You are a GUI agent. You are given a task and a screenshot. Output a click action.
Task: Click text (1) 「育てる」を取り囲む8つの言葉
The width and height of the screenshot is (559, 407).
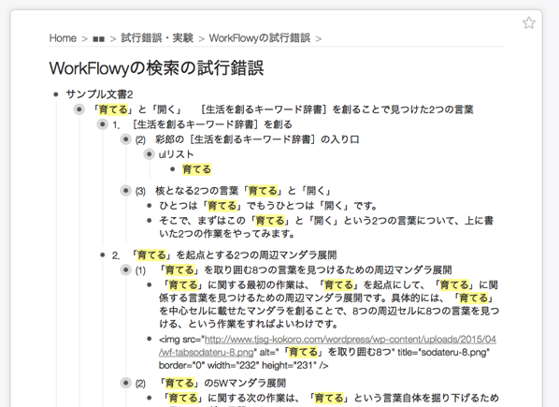[294, 270]
